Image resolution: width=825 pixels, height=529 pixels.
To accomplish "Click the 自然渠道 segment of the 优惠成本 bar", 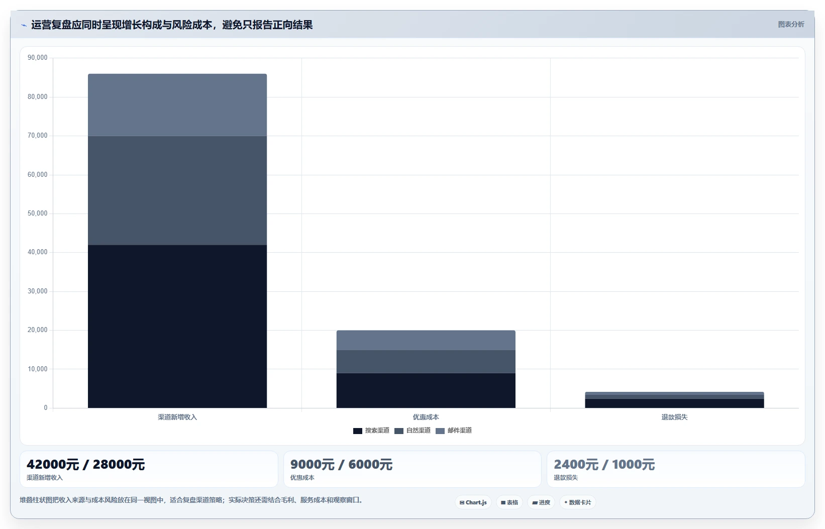I will [x=426, y=362].
